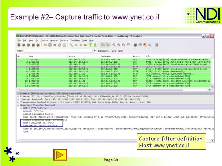Toggle auto scroll in live capture

(107, 45)
